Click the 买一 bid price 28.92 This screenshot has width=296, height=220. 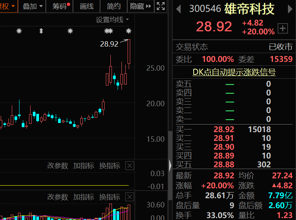224,129
